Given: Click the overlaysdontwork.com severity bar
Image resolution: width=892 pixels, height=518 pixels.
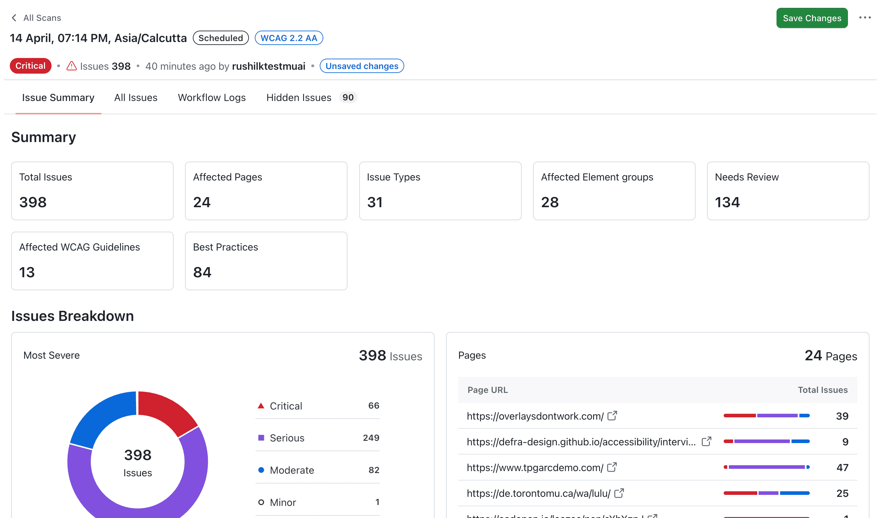Looking at the screenshot, I should tap(766, 416).
